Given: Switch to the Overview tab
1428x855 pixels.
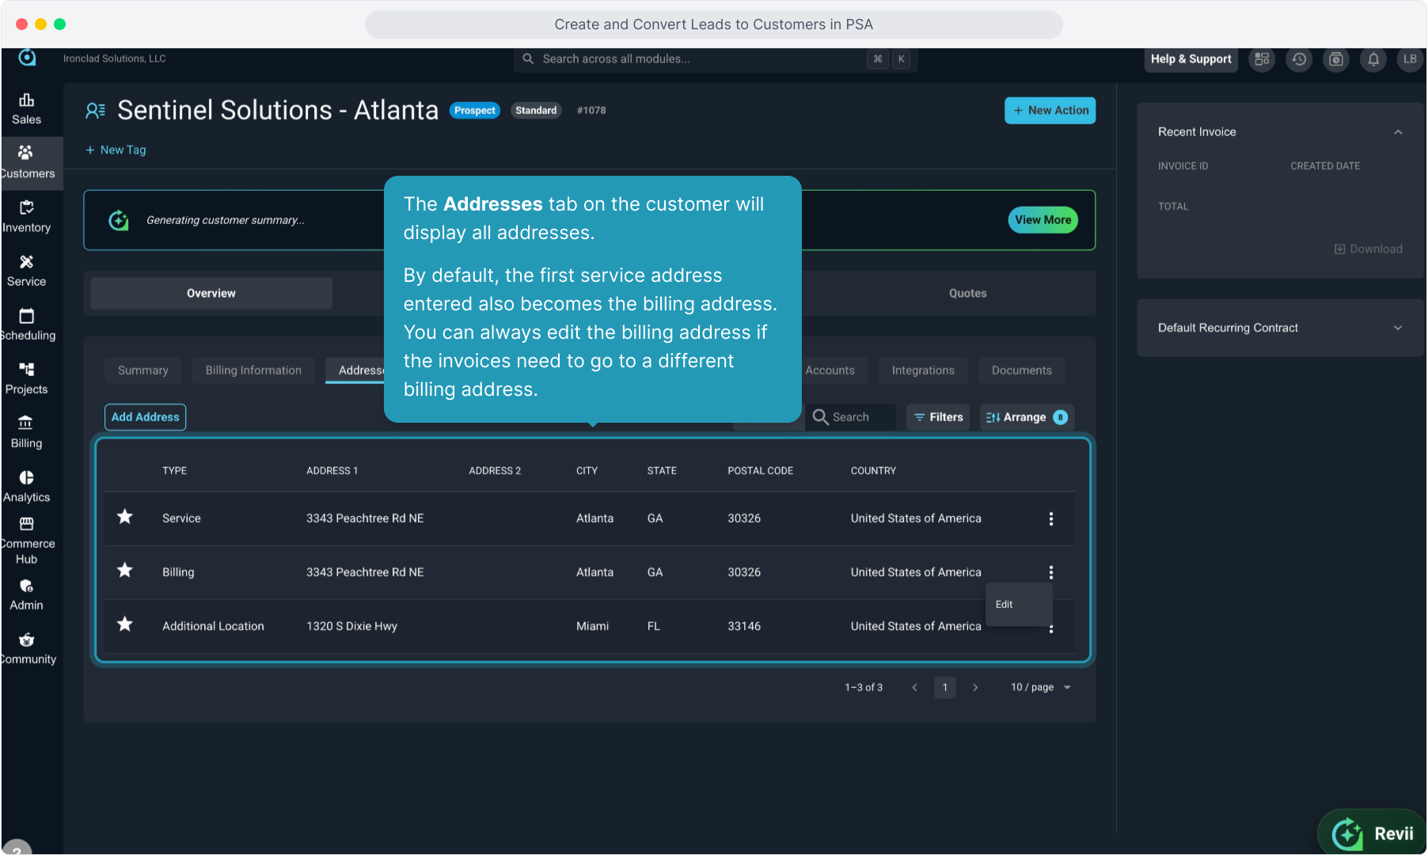Looking at the screenshot, I should click(211, 293).
